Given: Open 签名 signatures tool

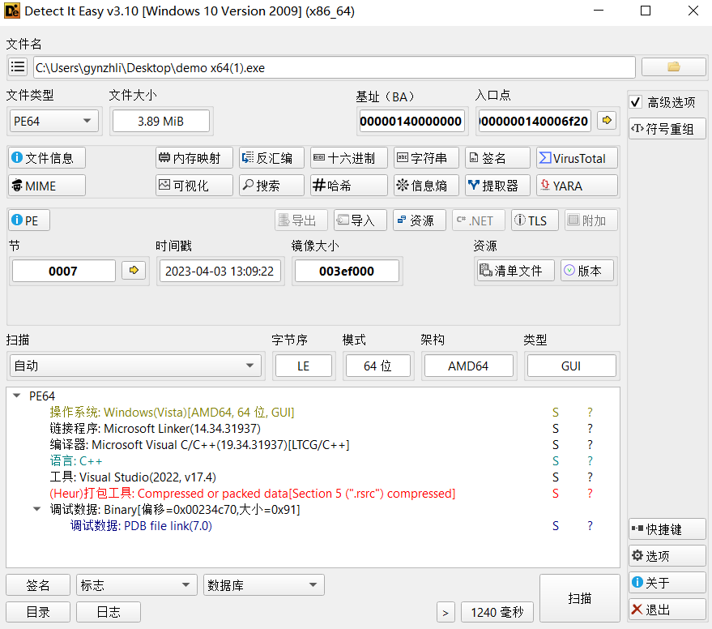Looking at the screenshot, I should point(497,158).
